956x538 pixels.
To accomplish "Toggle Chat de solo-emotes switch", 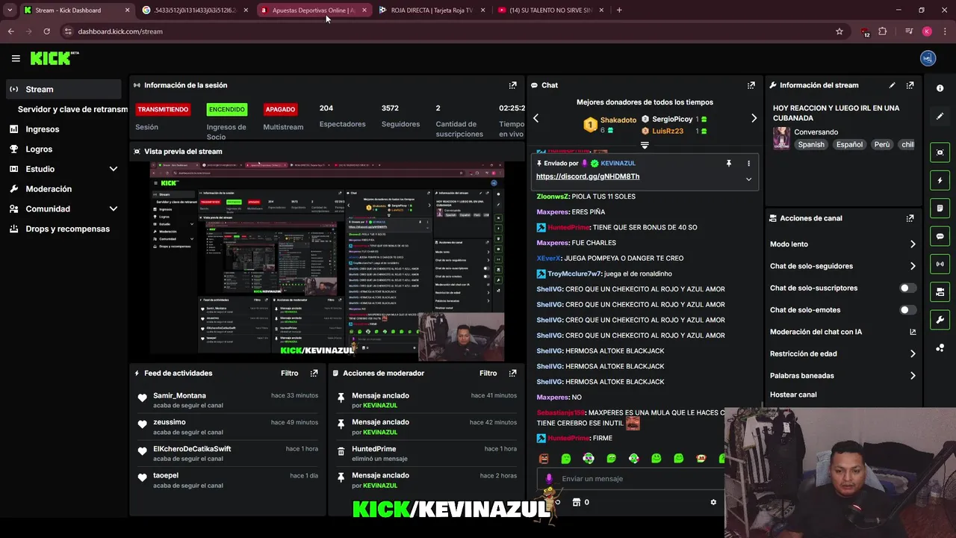I will tap(907, 310).
